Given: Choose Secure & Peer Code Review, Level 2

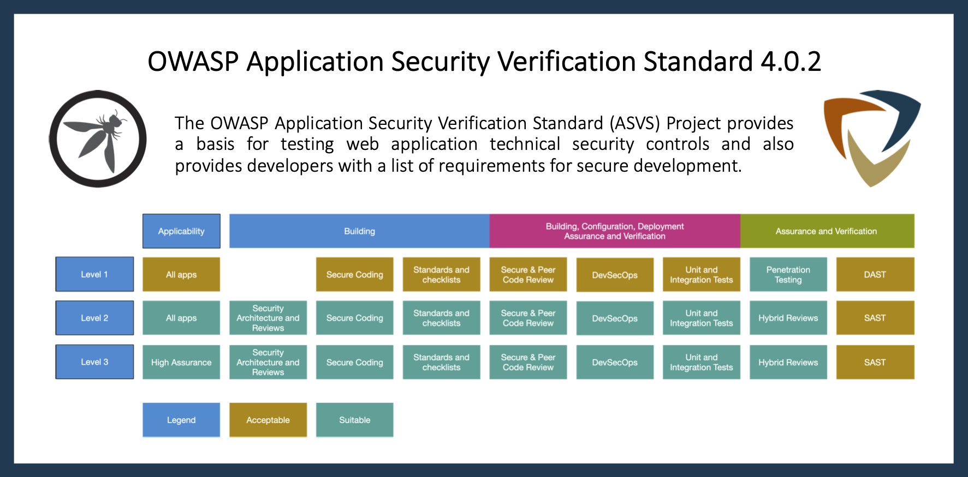Looking at the screenshot, I should [x=528, y=318].
